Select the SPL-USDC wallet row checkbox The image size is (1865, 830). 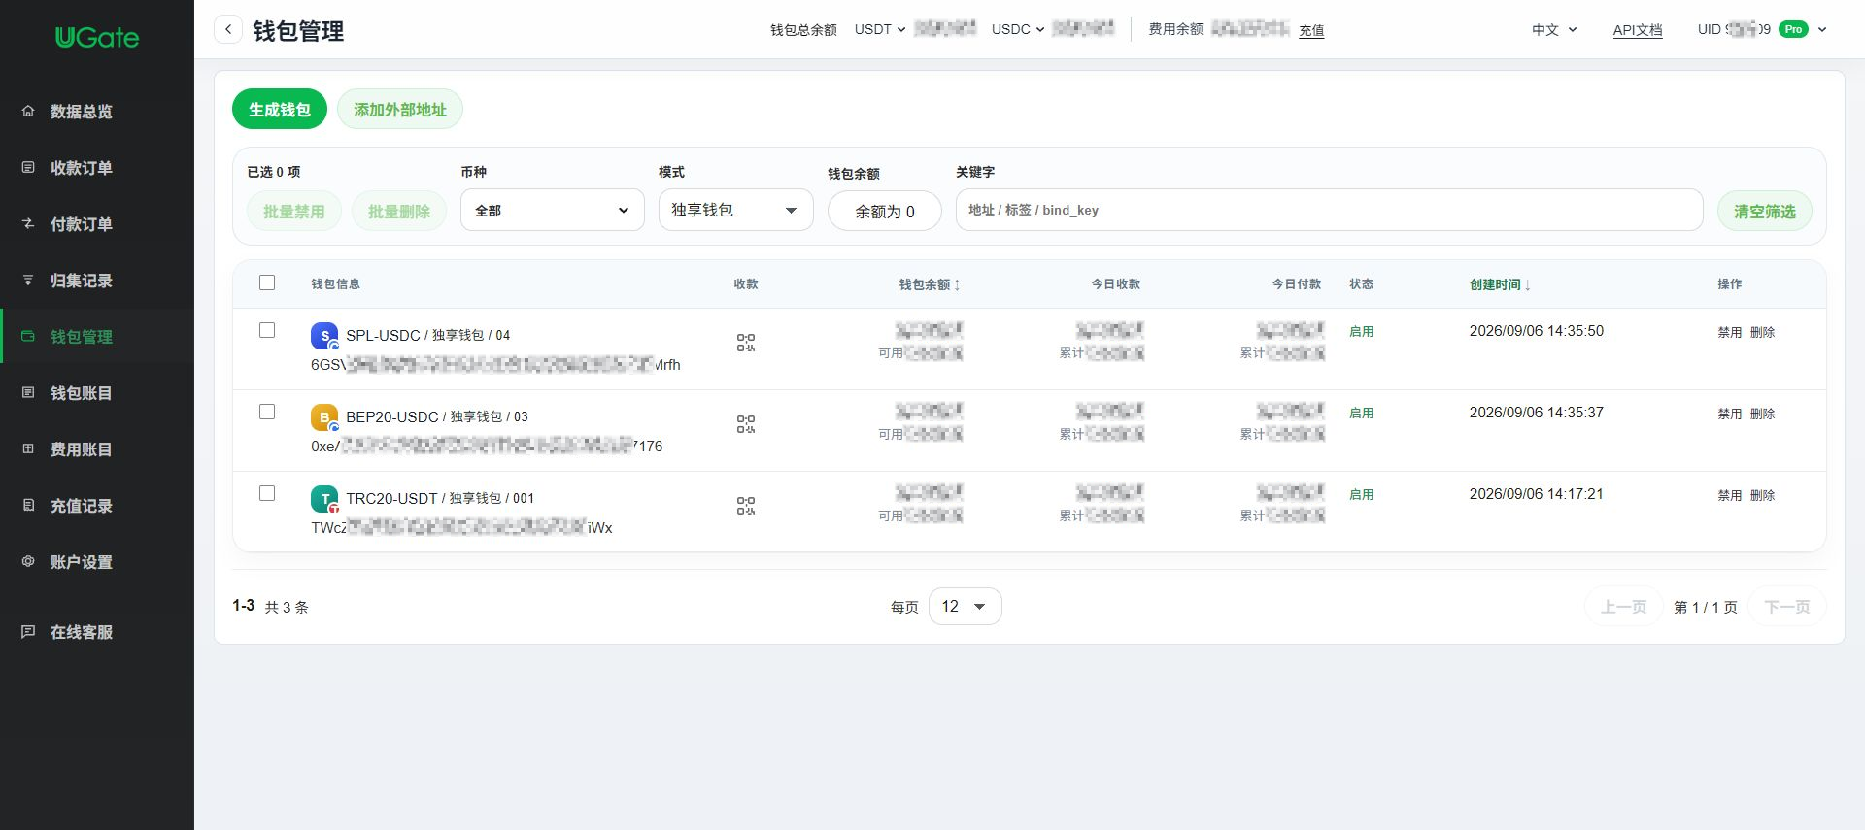click(x=267, y=330)
